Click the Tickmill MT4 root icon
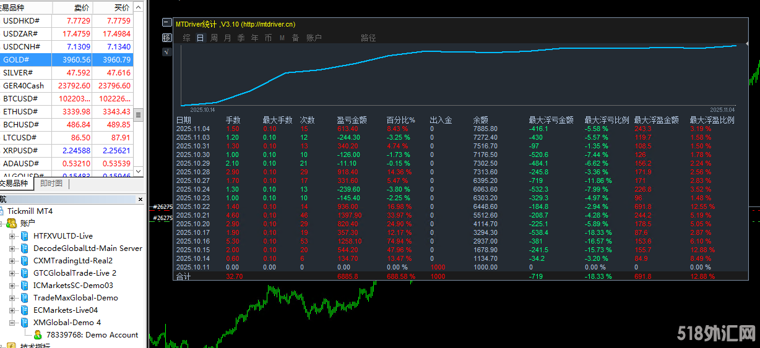The image size is (760, 348). pos(2,211)
